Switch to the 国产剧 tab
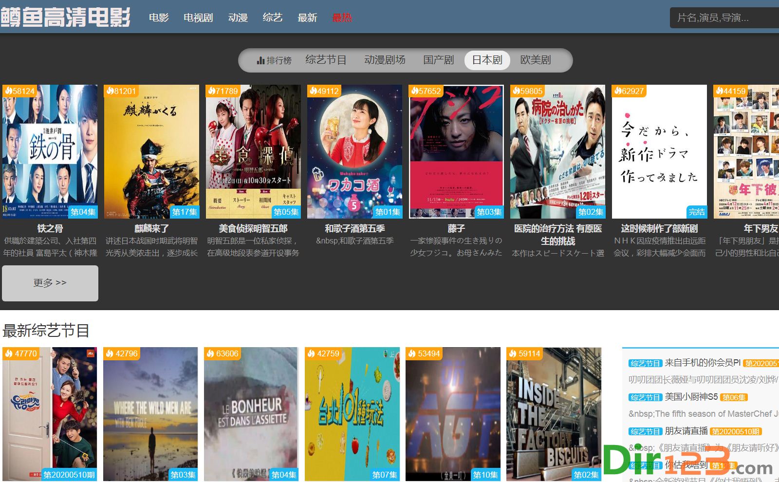Screen dimensions: 779x482 click(438, 60)
